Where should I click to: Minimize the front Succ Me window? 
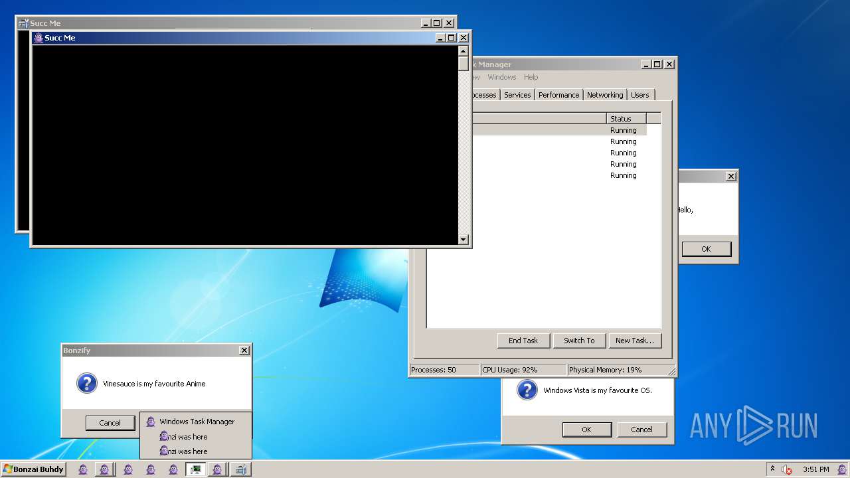click(x=440, y=38)
